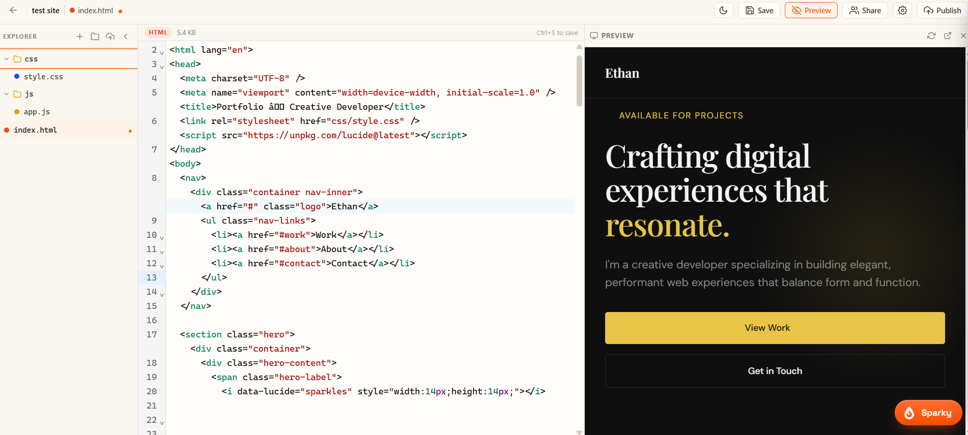Create new folder icon in Explorer

click(x=95, y=36)
